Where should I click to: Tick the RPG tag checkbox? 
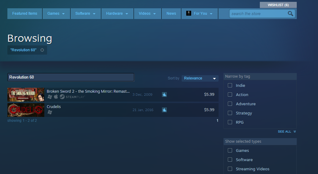tap(230, 122)
